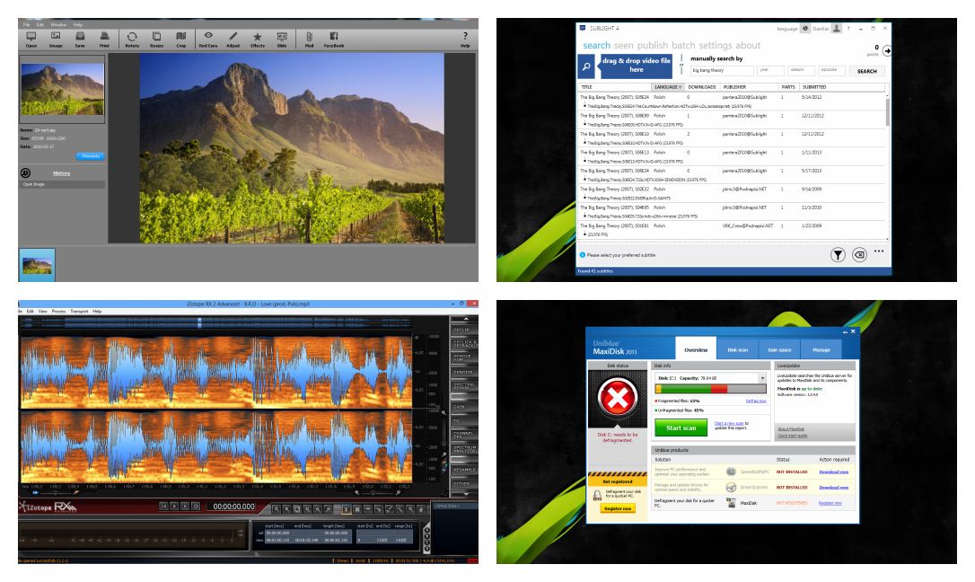Click Download now link for SpeedUpMyPC
The image size is (975, 582).
tap(833, 472)
